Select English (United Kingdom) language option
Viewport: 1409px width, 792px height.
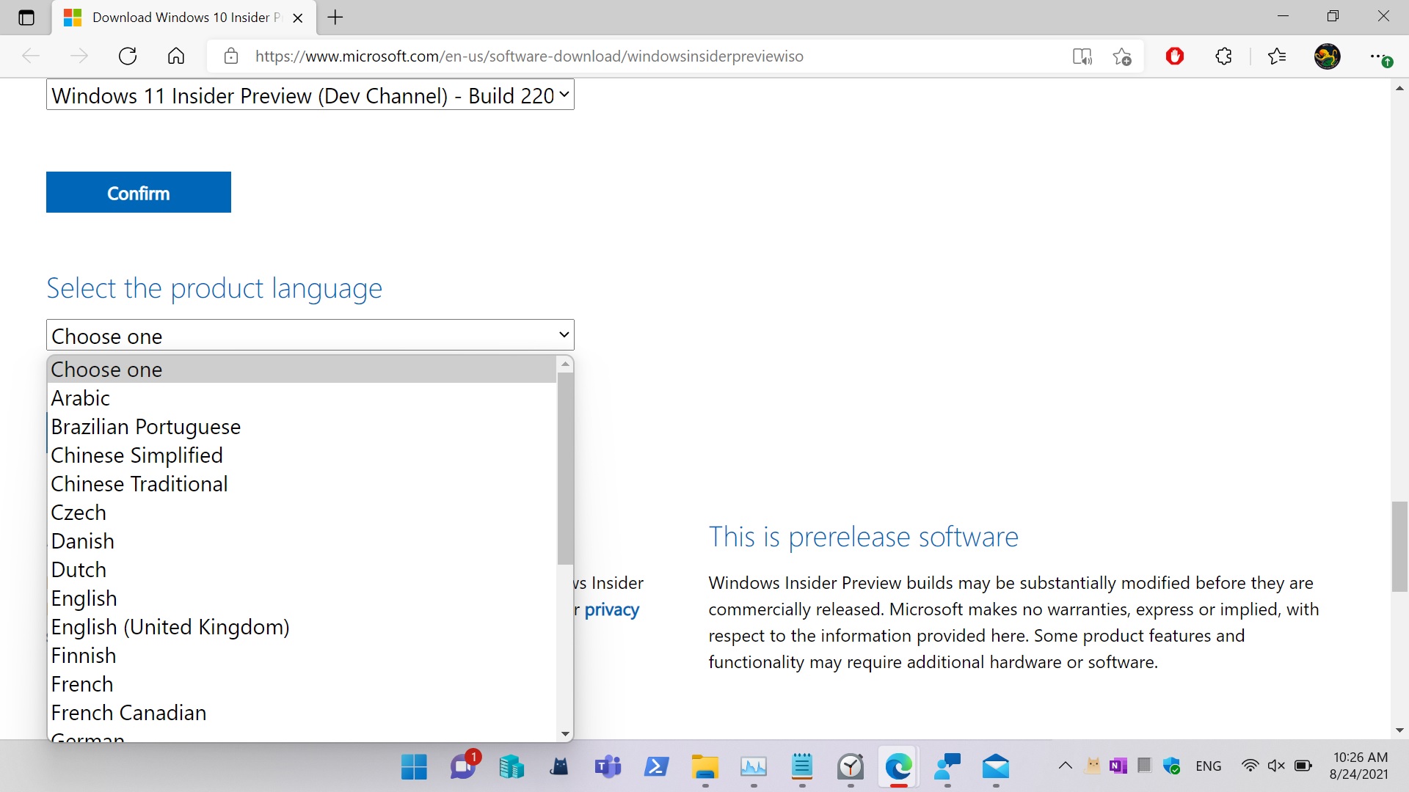point(170,627)
